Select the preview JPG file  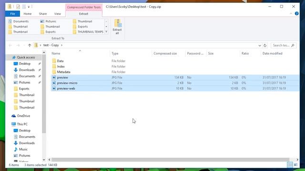[175, 77]
